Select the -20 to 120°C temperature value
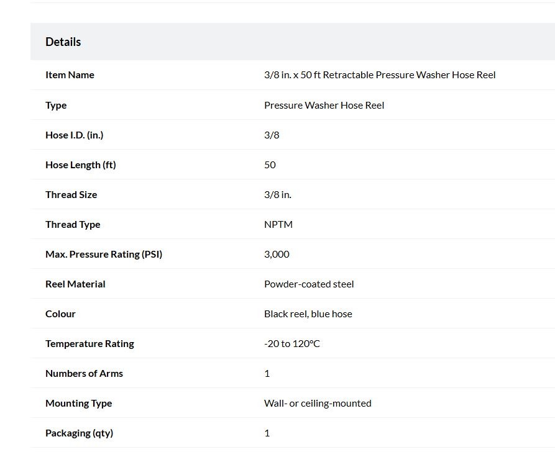 click(291, 344)
